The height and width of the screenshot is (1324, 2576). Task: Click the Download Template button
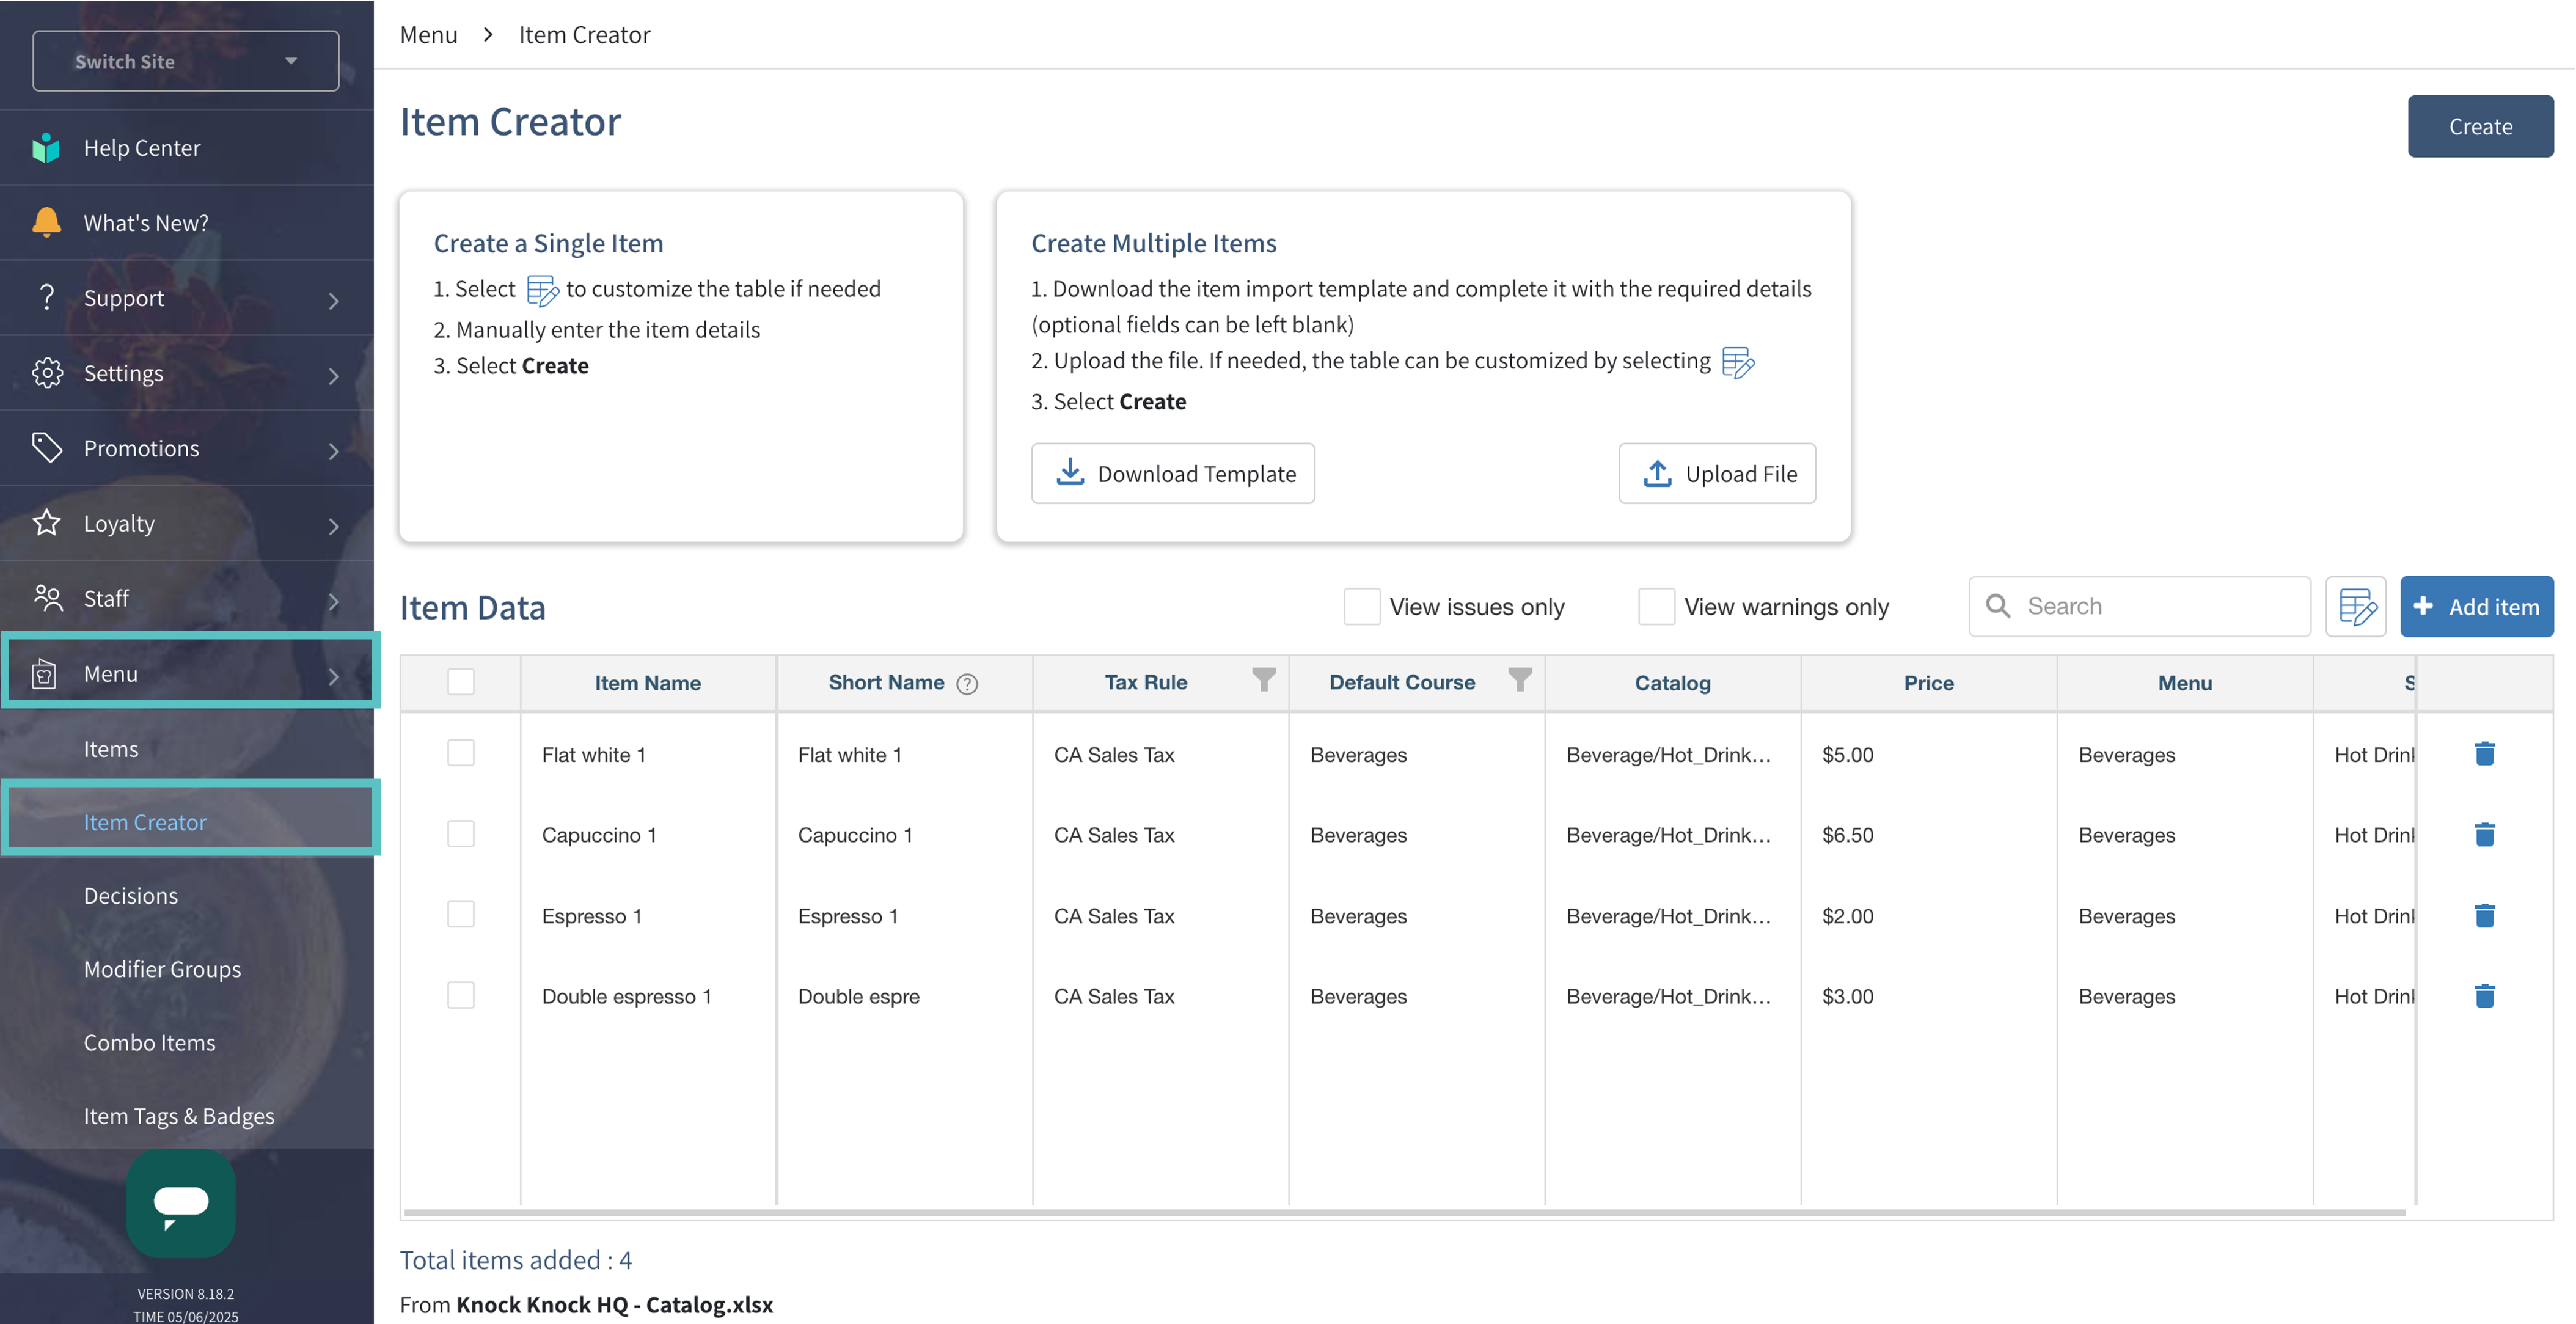pyautogui.click(x=1172, y=473)
